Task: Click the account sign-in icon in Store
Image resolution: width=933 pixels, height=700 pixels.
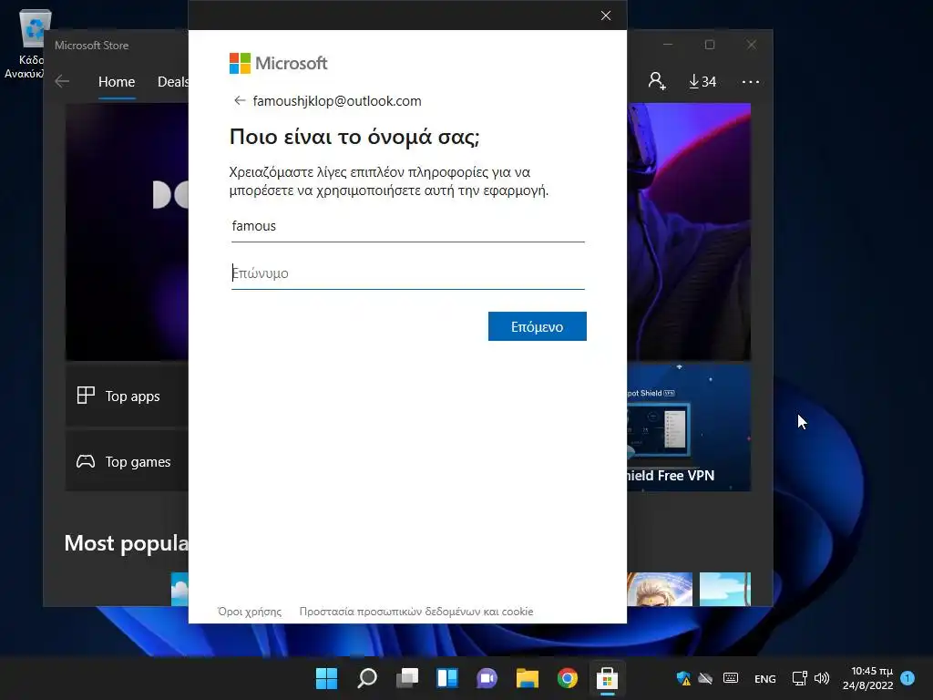Action: 657,81
